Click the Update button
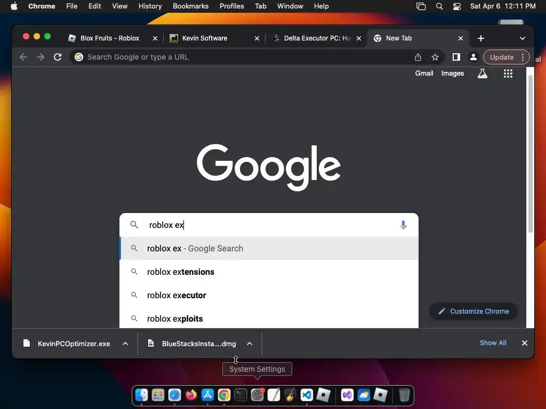The width and height of the screenshot is (546, 409). pos(501,57)
